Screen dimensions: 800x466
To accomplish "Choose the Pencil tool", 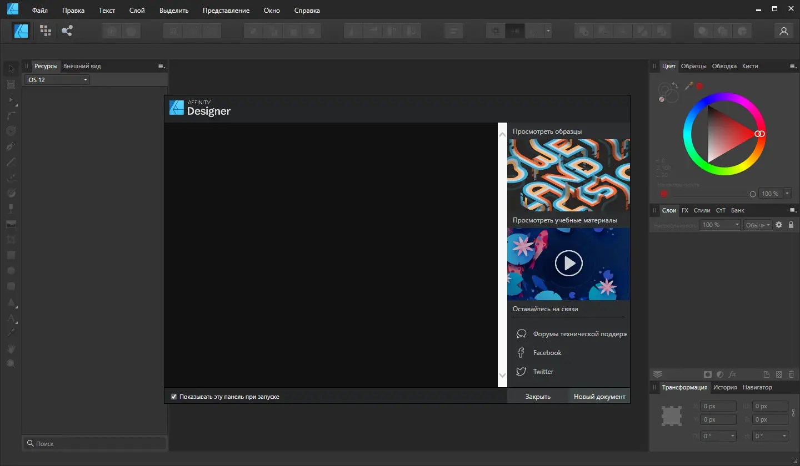I will [x=11, y=162].
